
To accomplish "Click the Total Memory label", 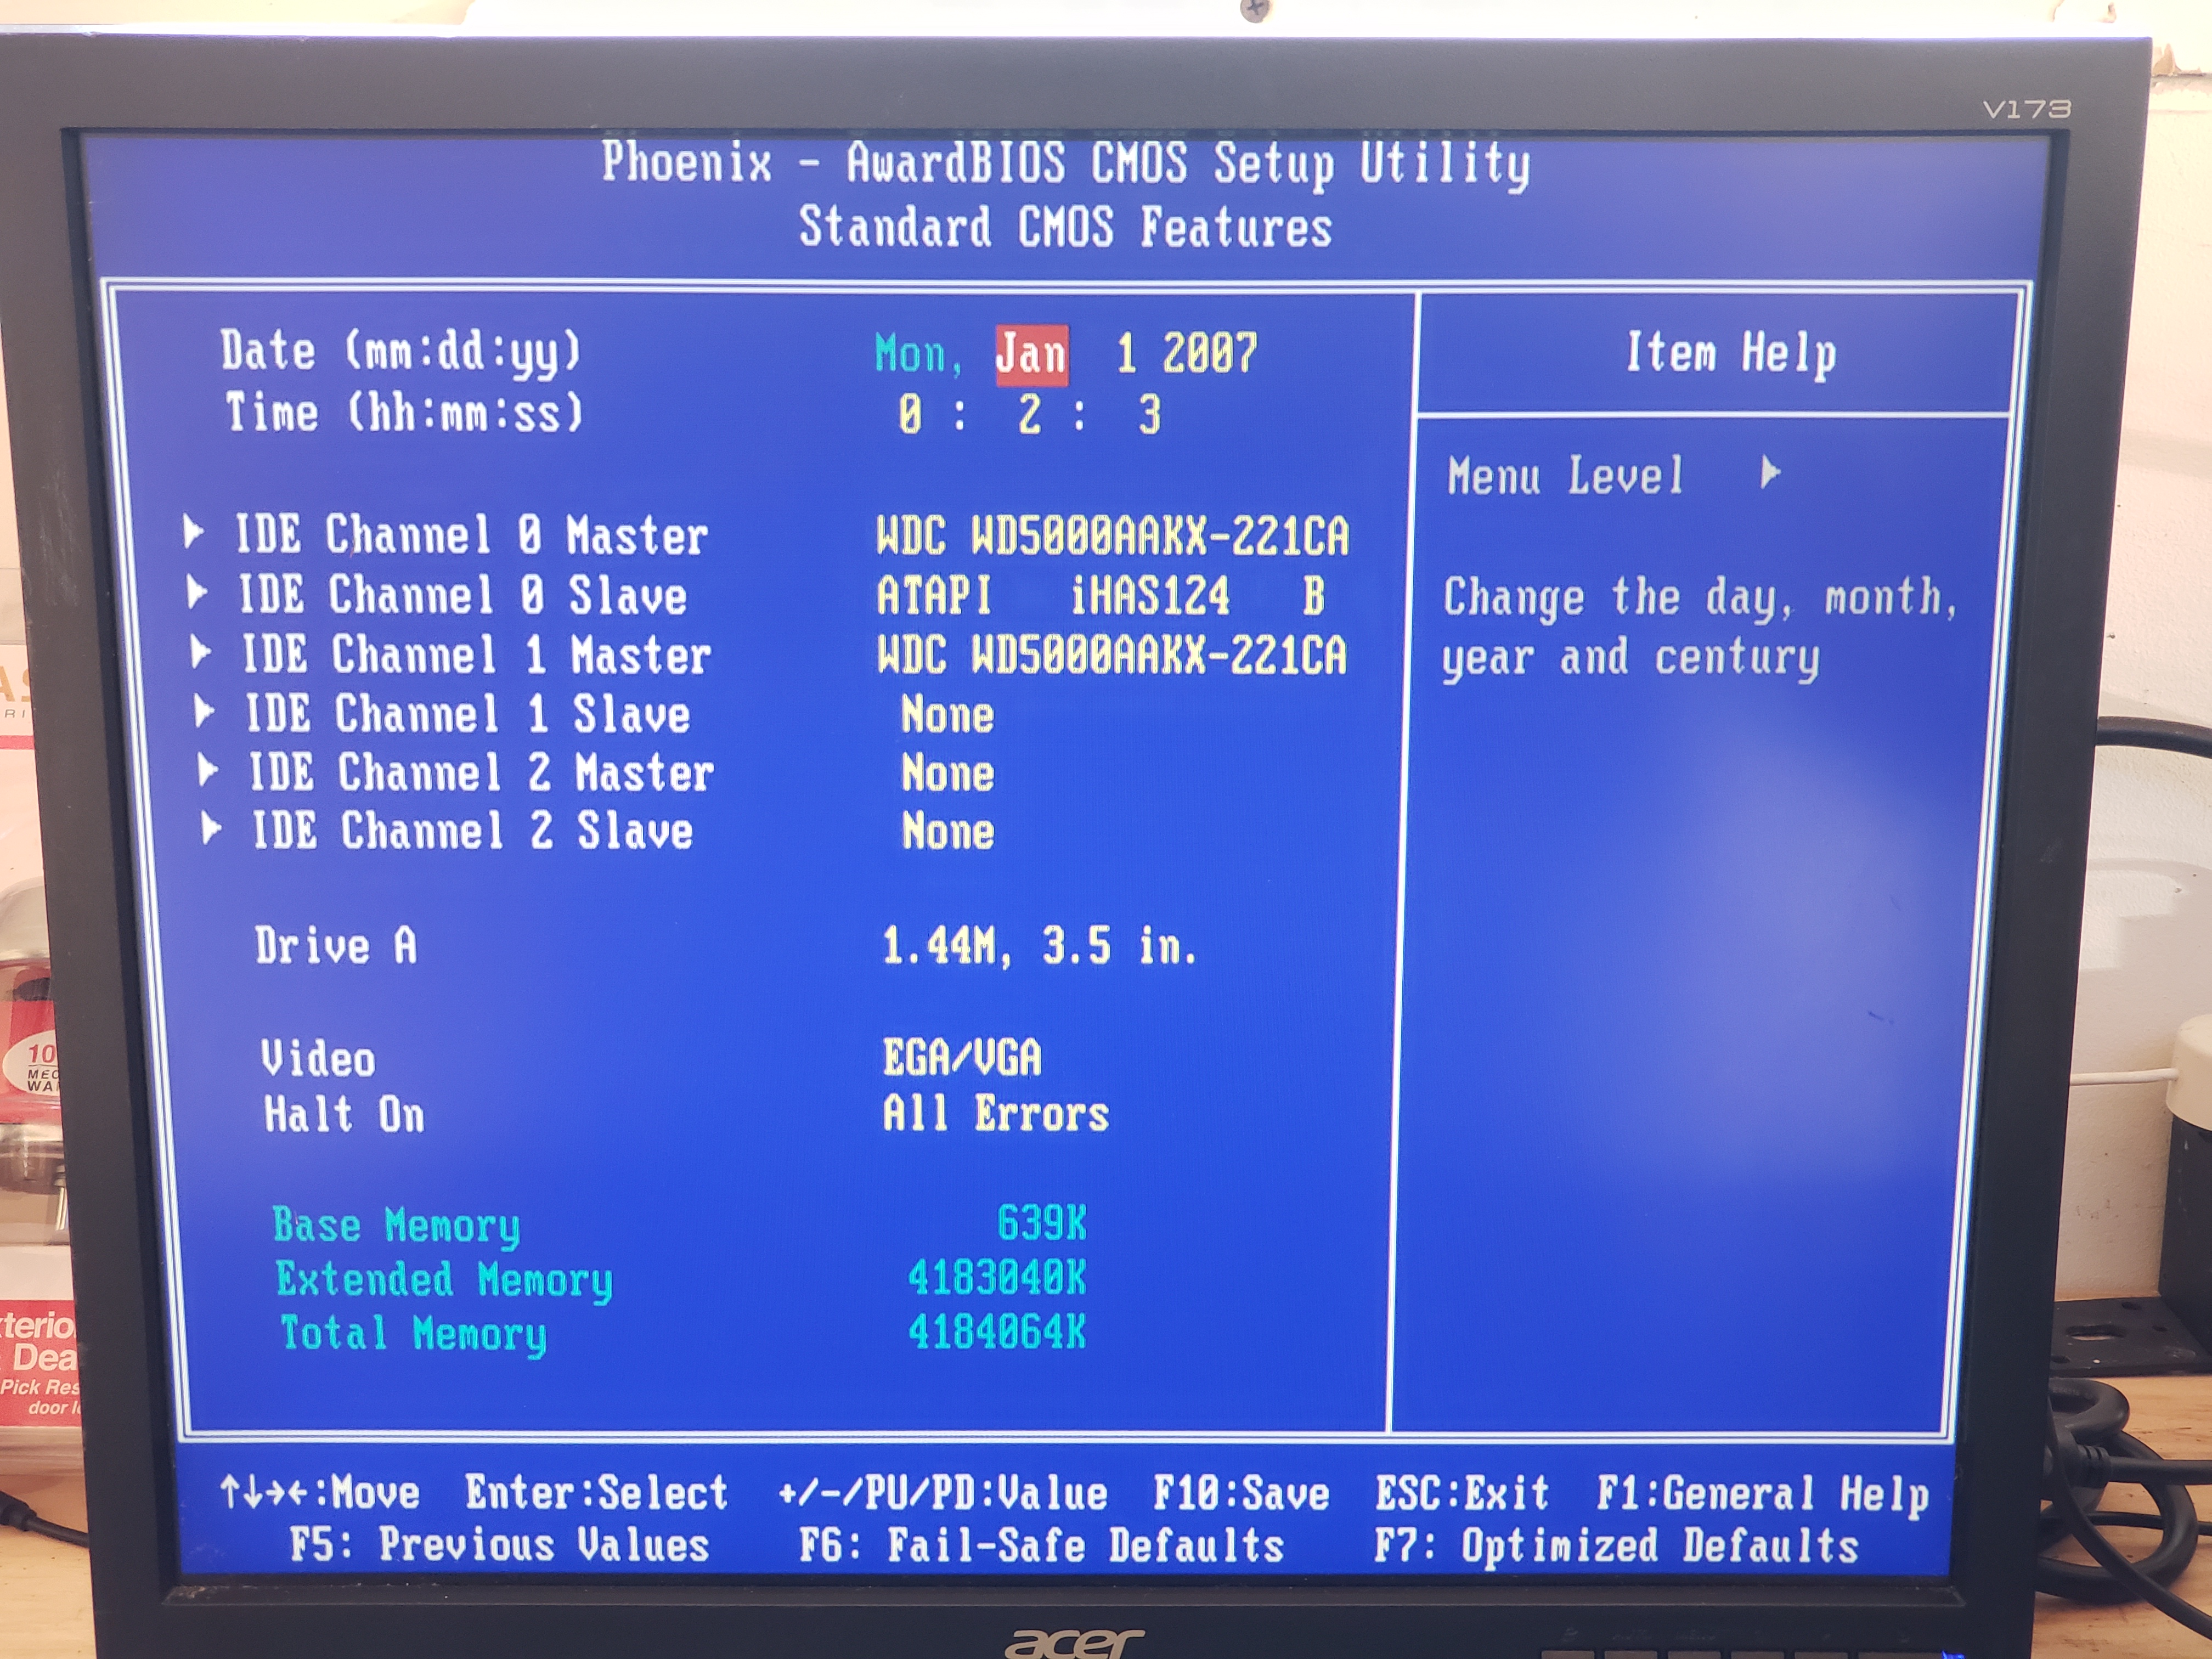I will coord(413,1335).
